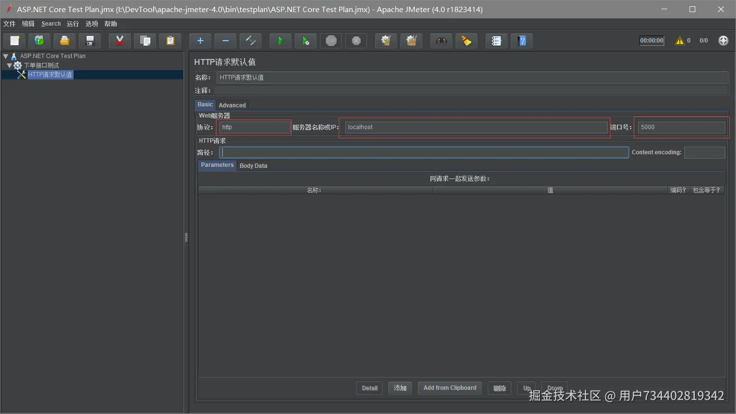Viewport: 736px width, 414px height.
Task: Click the Stop test icon
Action: 331,41
